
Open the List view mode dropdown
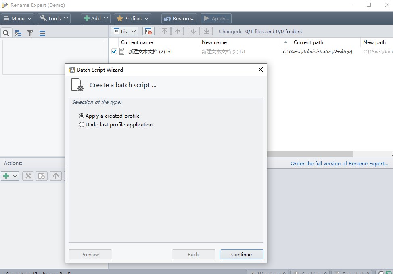tap(124, 32)
